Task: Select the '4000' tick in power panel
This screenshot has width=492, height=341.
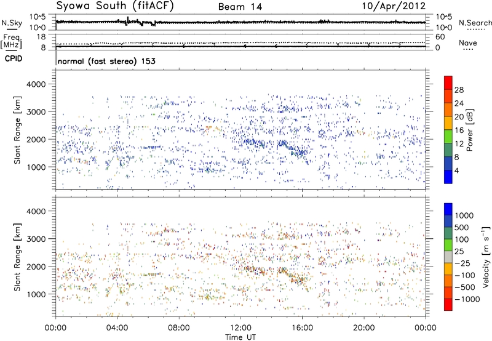Action: tap(36, 84)
